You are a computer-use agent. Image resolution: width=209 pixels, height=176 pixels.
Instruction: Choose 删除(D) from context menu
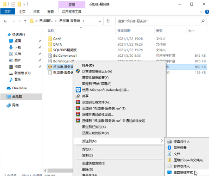pyautogui.click(x=88, y=170)
